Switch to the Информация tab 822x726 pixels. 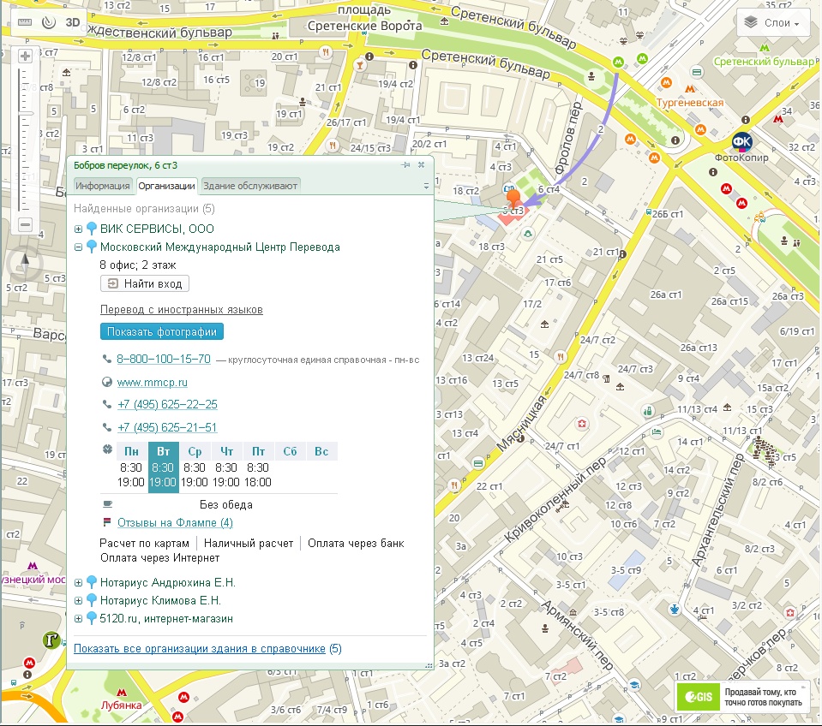[102, 186]
